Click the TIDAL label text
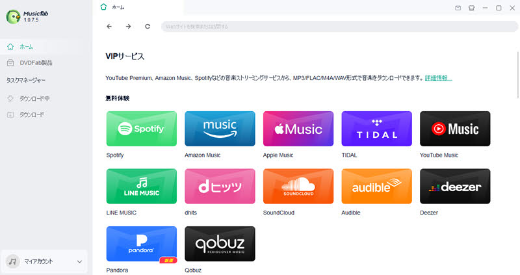The width and height of the screenshot is (520, 275). coord(349,155)
